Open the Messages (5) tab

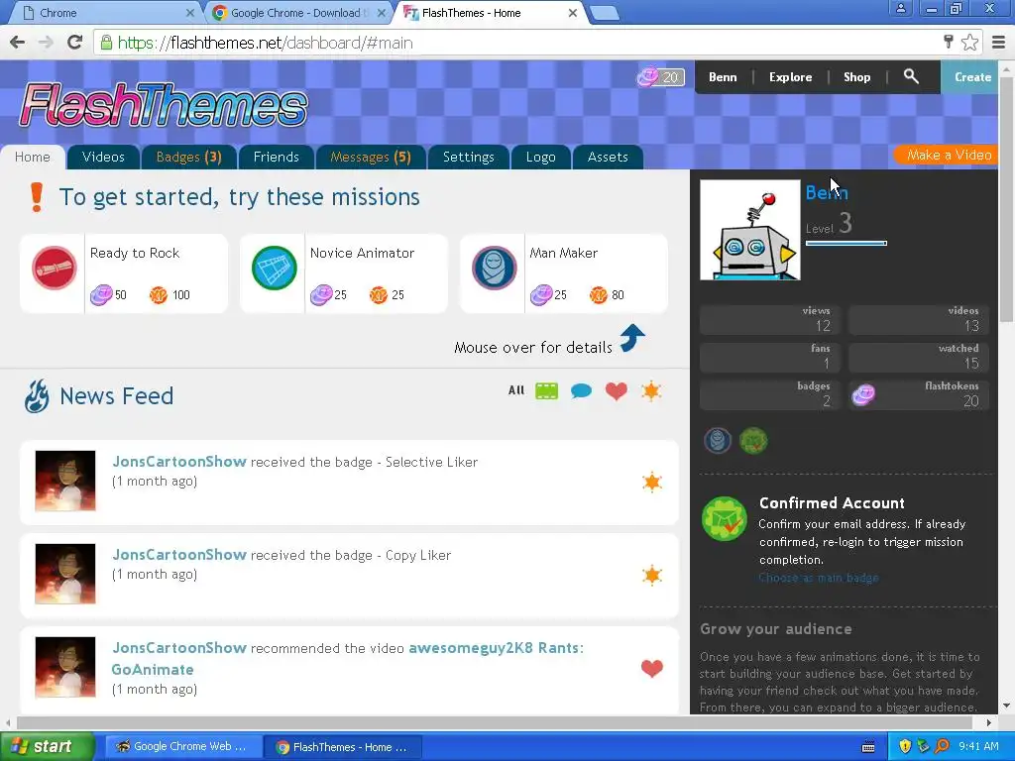coord(371,158)
